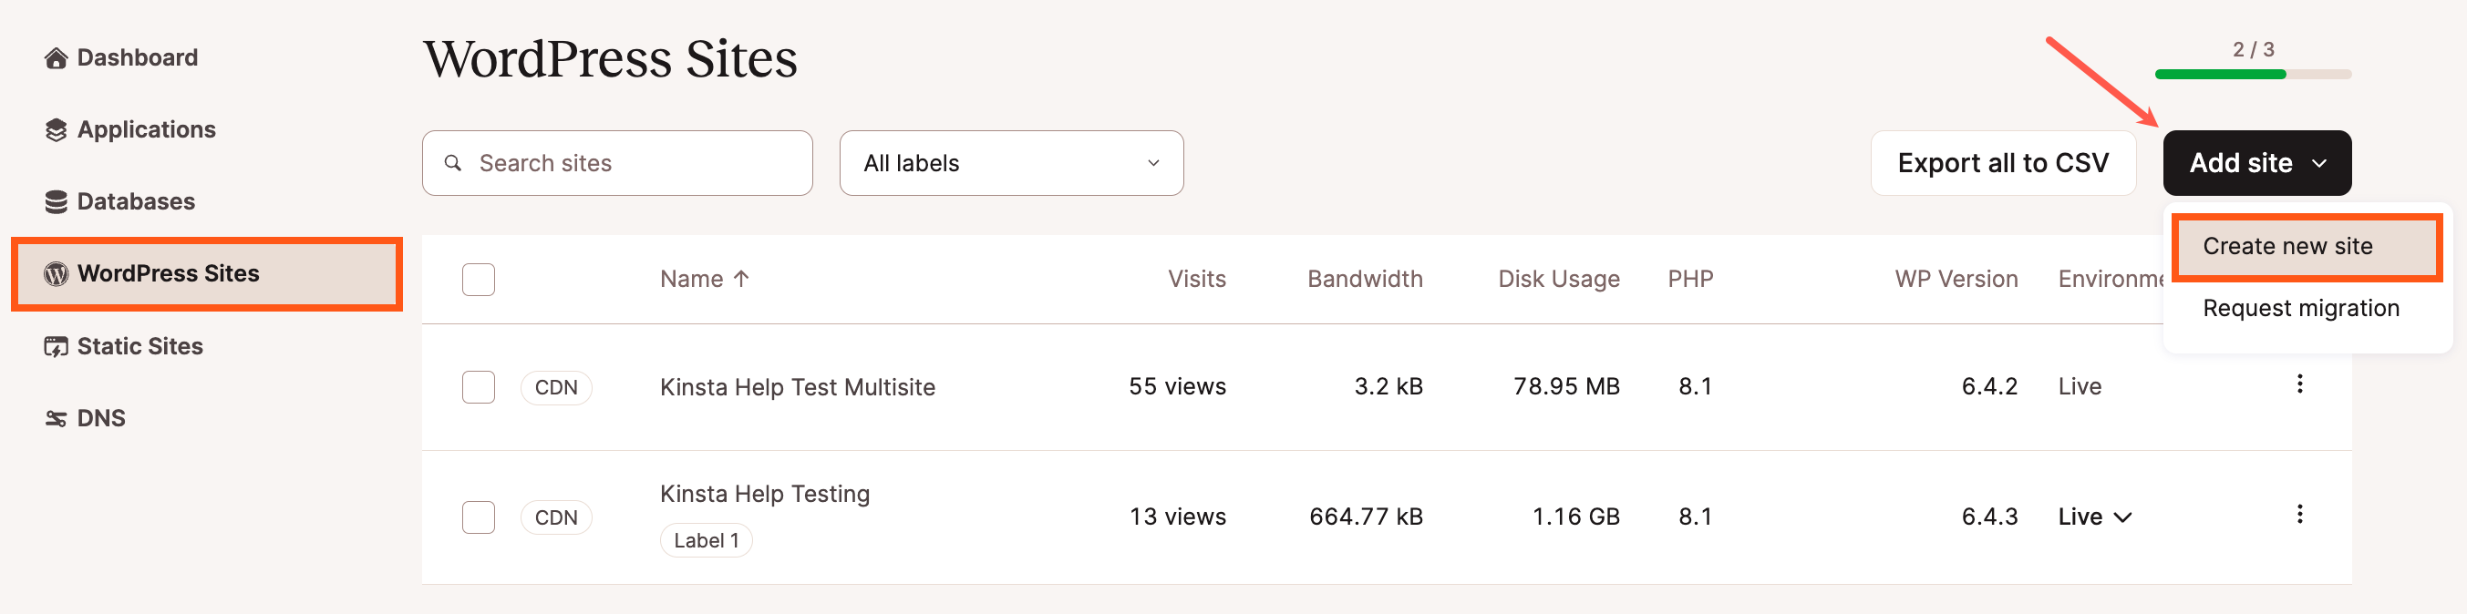
Task: Open the Kinsta Help Test Multisite site link
Action: pyautogui.click(x=797, y=387)
